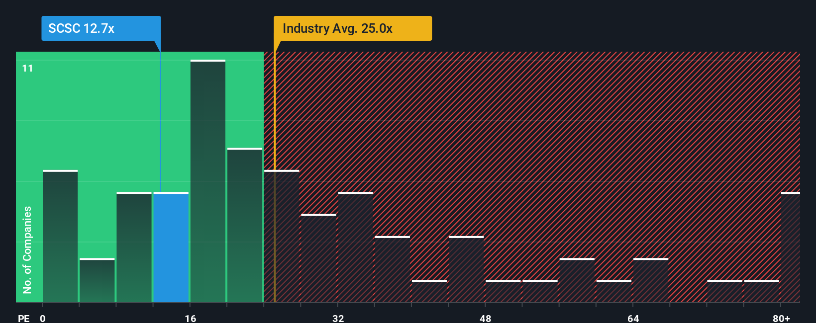Screen dimensions: 816x323
Task: Click the 80+ bar at the chart's end
Action: [791, 247]
